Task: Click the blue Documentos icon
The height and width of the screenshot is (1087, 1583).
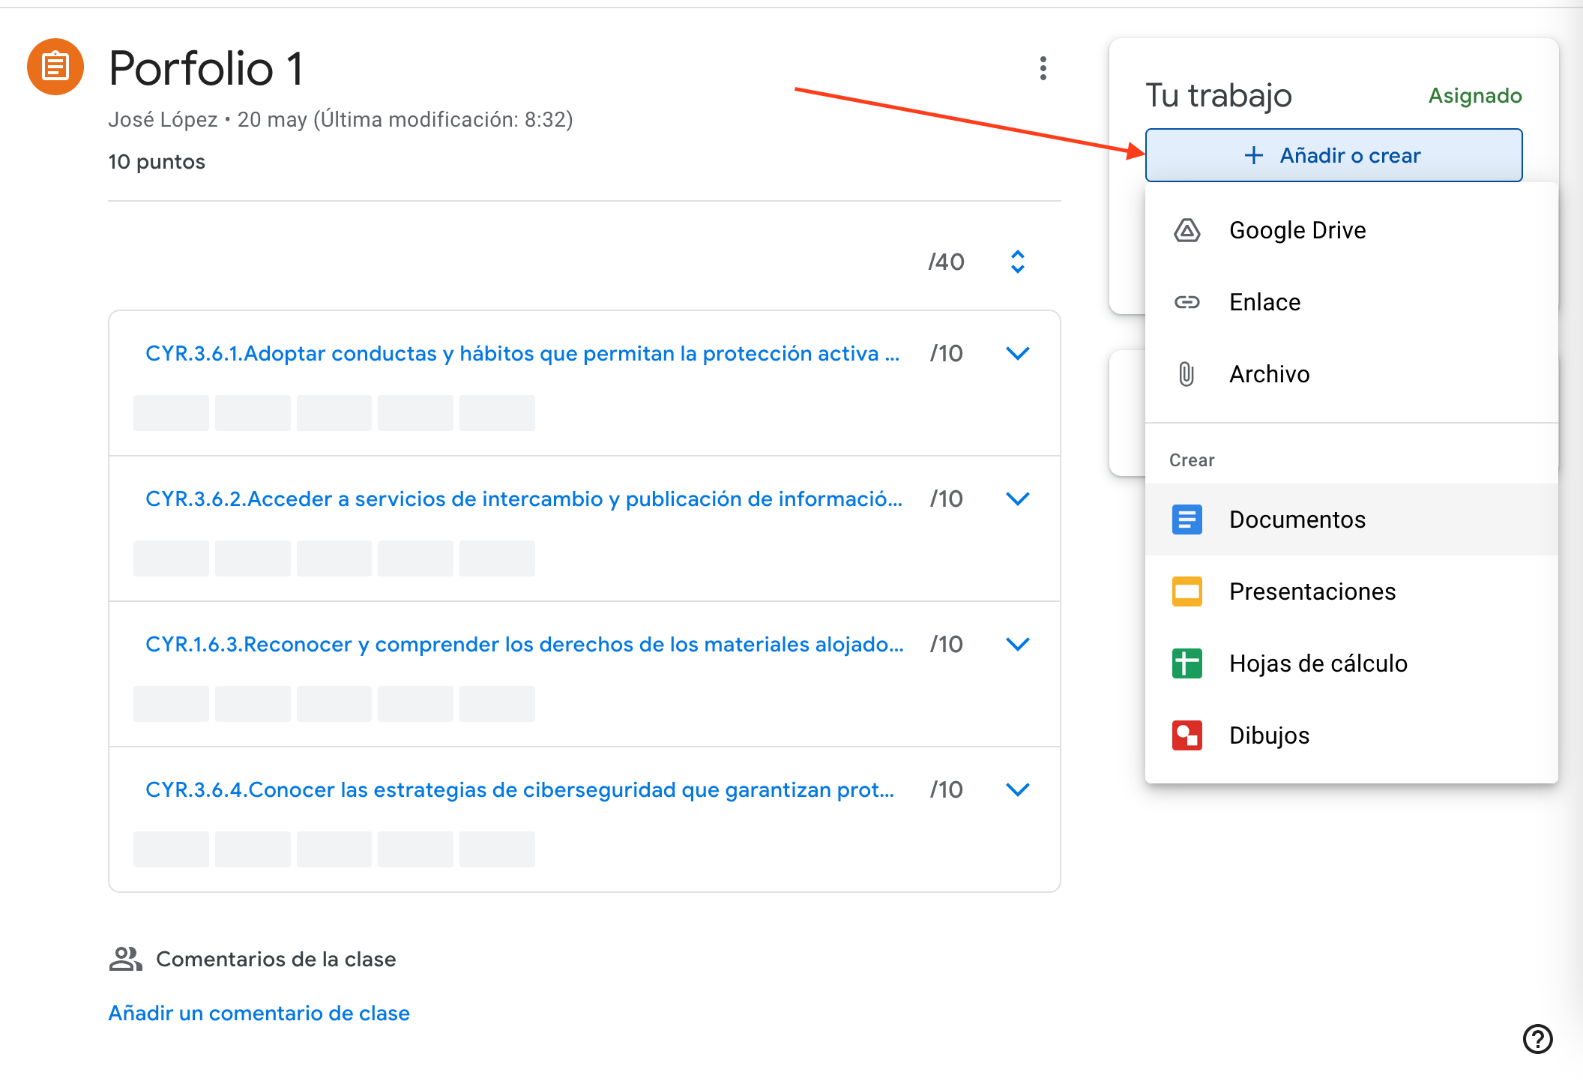Action: click(1187, 520)
